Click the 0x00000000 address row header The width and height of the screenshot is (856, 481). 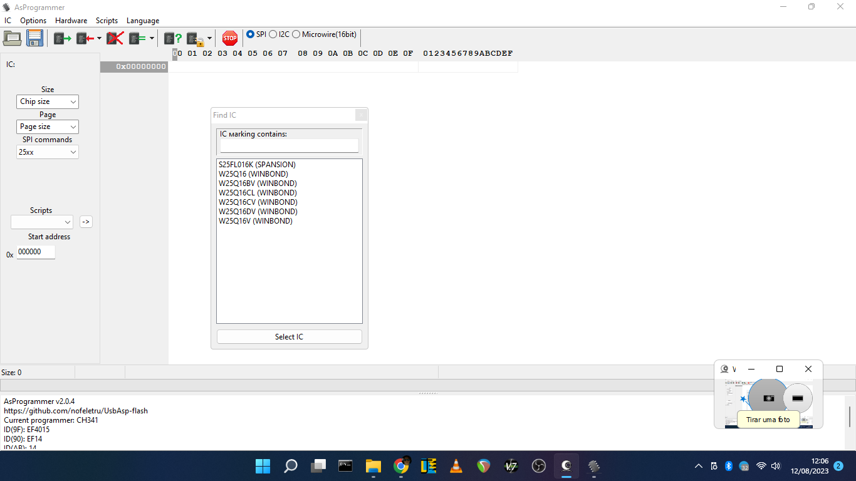134,66
